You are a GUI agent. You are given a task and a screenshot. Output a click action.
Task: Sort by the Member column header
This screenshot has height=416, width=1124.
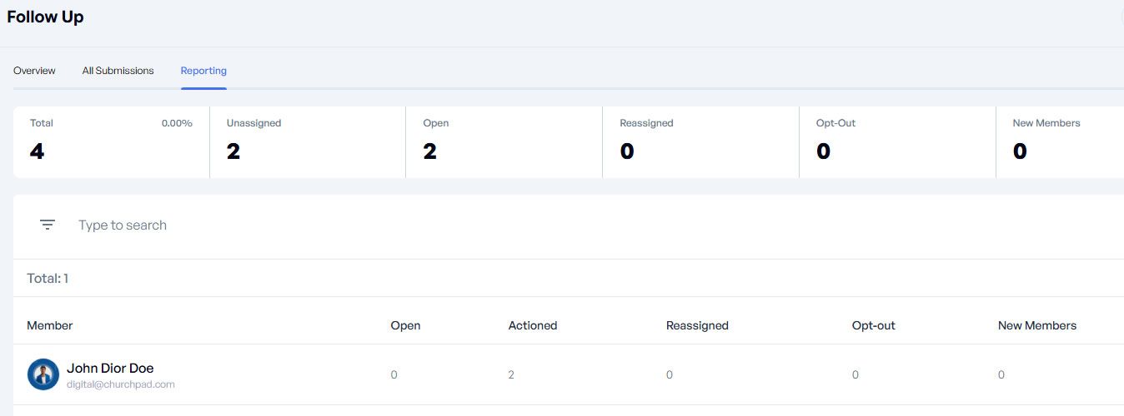[x=50, y=325]
